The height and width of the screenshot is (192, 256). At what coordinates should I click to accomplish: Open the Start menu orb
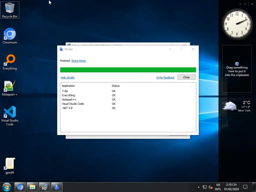(7, 187)
